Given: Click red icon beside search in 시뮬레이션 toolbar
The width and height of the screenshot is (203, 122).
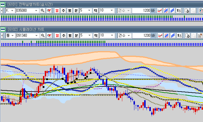Looking at the screenshot, I should coord(49,36).
